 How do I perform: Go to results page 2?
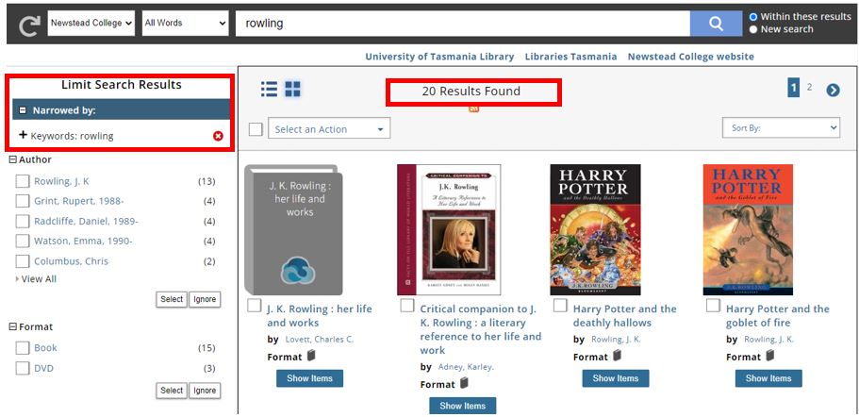pos(810,88)
